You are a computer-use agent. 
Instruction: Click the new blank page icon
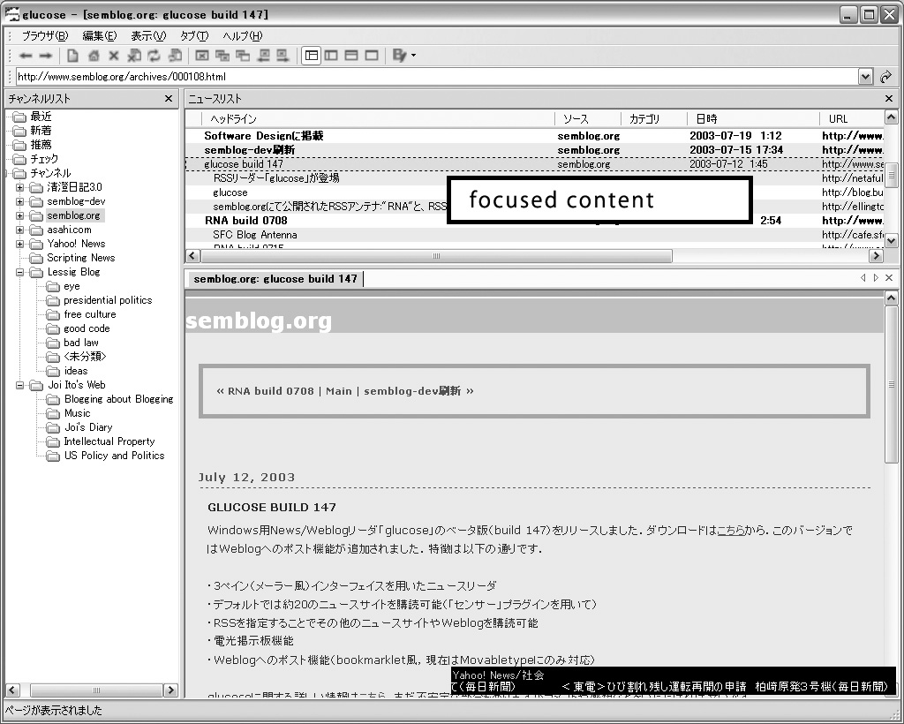click(x=73, y=56)
